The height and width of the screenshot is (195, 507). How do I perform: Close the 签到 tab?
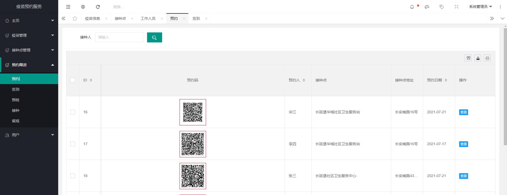click(206, 18)
